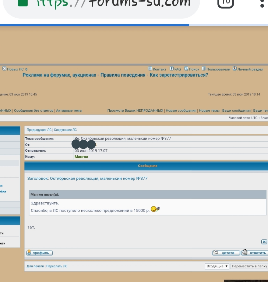Click the flower smiley emoticon in quote
Image resolution: width=268 pixels, height=282 pixels.
point(155,209)
